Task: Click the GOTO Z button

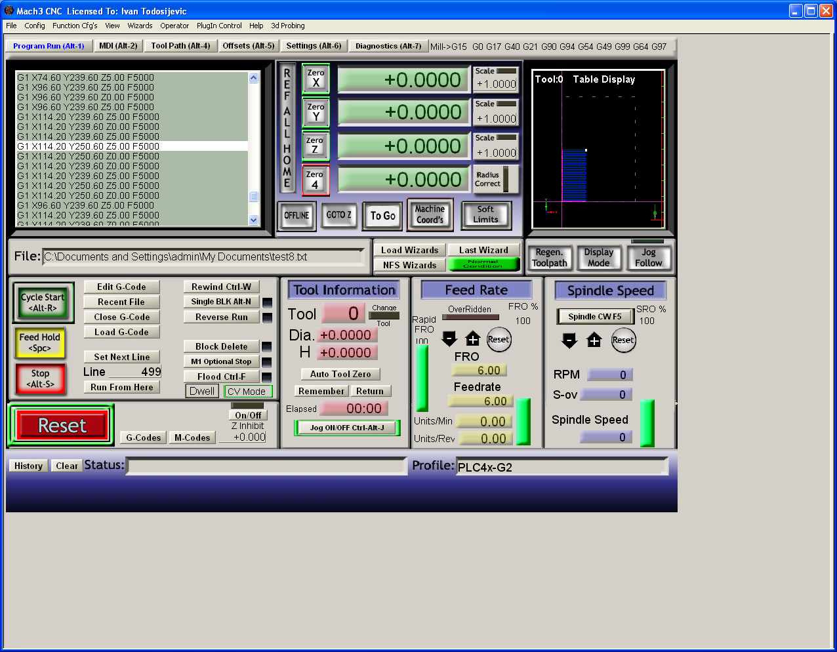Action: point(338,215)
